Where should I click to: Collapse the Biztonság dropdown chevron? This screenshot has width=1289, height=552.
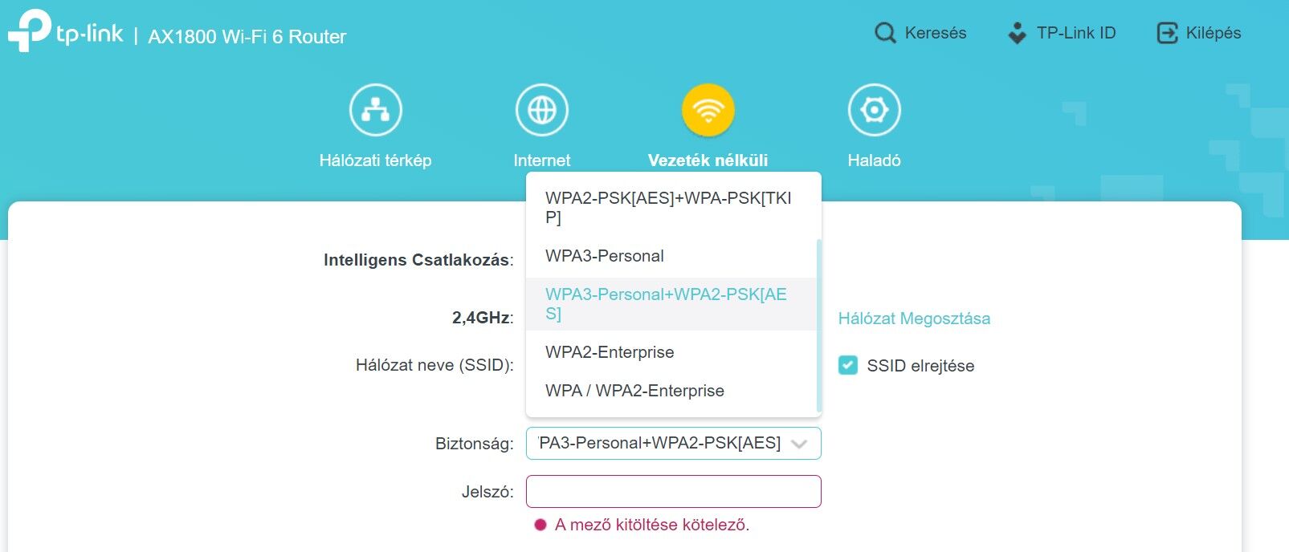[x=798, y=444]
